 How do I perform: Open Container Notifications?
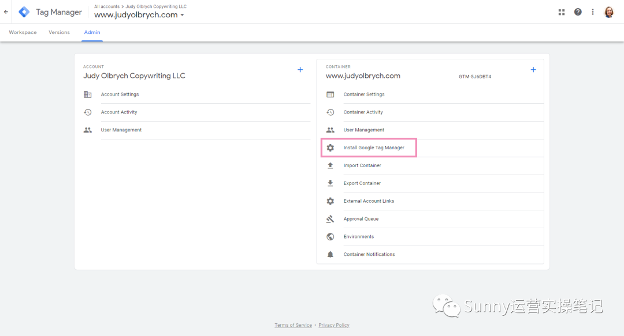point(369,255)
